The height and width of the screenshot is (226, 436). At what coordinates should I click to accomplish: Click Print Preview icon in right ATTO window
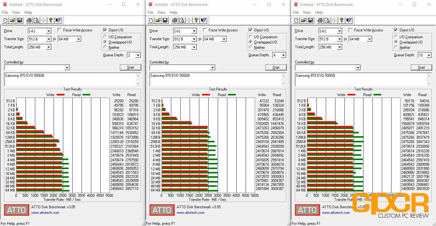coord(327,21)
